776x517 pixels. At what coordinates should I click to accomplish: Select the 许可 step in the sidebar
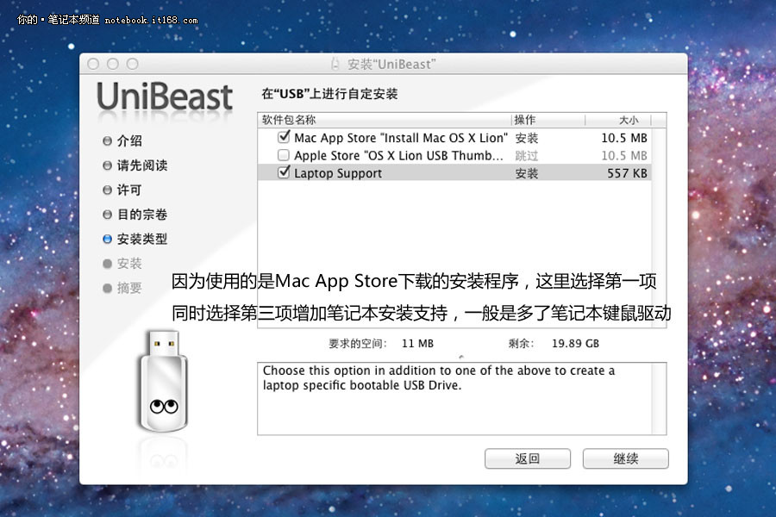tap(122, 190)
